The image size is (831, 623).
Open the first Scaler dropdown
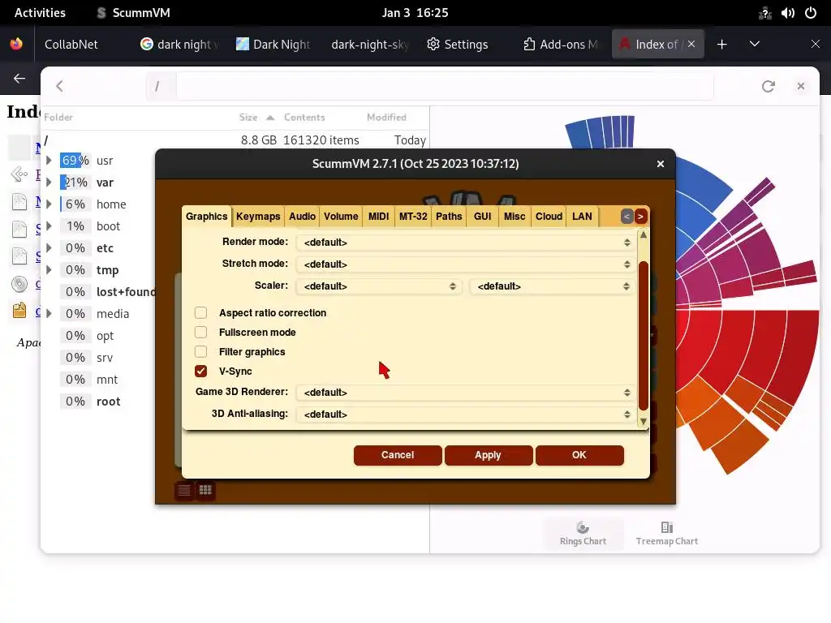point(378,286)
